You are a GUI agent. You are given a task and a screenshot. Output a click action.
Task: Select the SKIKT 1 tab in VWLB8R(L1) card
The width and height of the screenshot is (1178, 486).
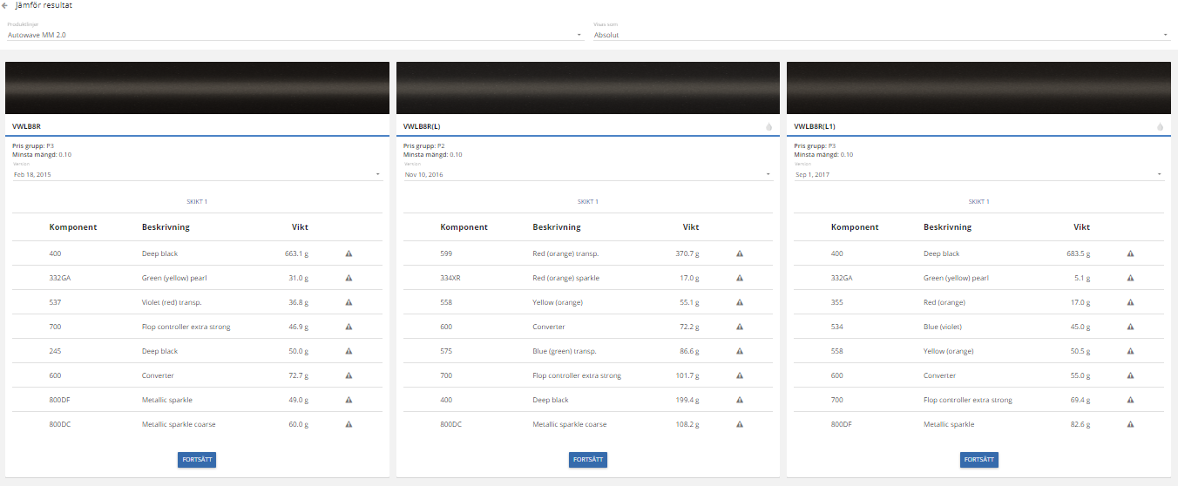pyautogui.click(x=978, y=201)
